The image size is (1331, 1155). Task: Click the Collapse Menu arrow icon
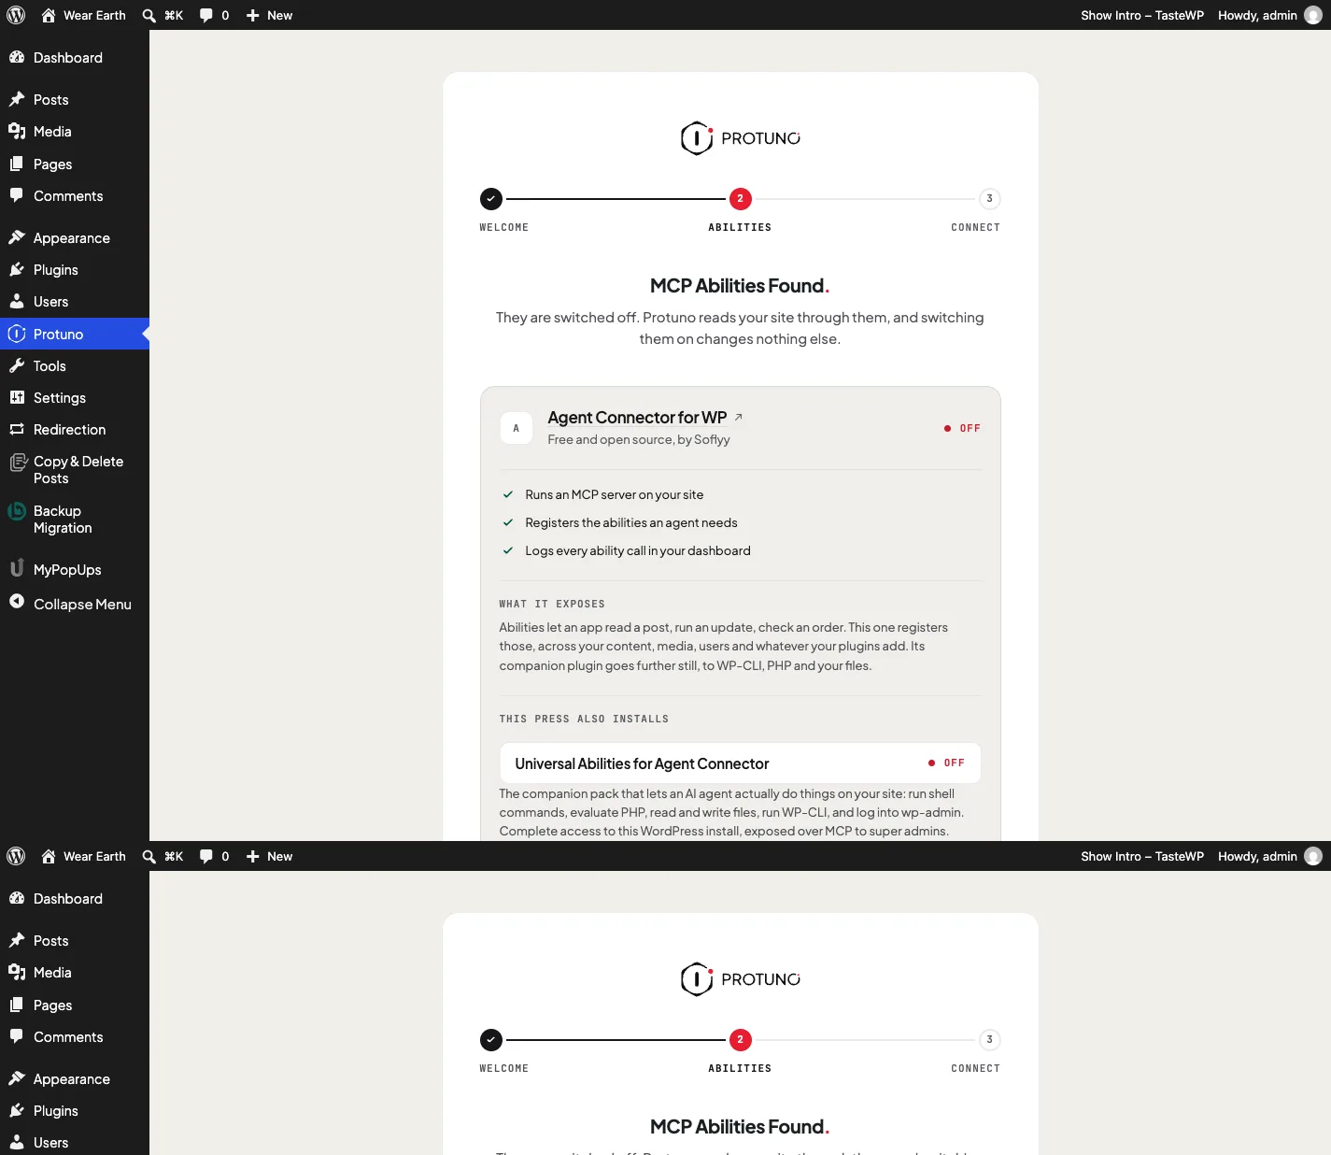(x=17, y=602)
